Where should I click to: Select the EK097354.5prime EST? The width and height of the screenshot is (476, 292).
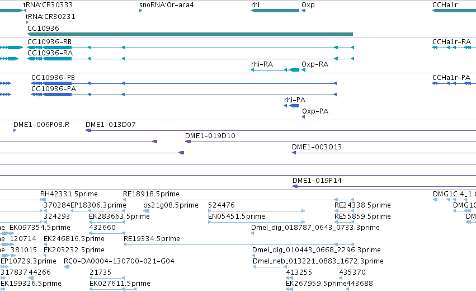(x=12, y=233)
